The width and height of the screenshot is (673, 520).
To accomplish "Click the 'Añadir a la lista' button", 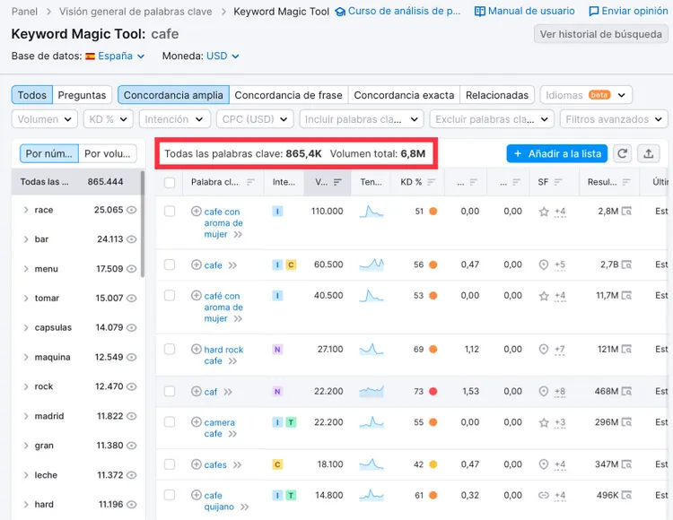I will pos(557,153).
